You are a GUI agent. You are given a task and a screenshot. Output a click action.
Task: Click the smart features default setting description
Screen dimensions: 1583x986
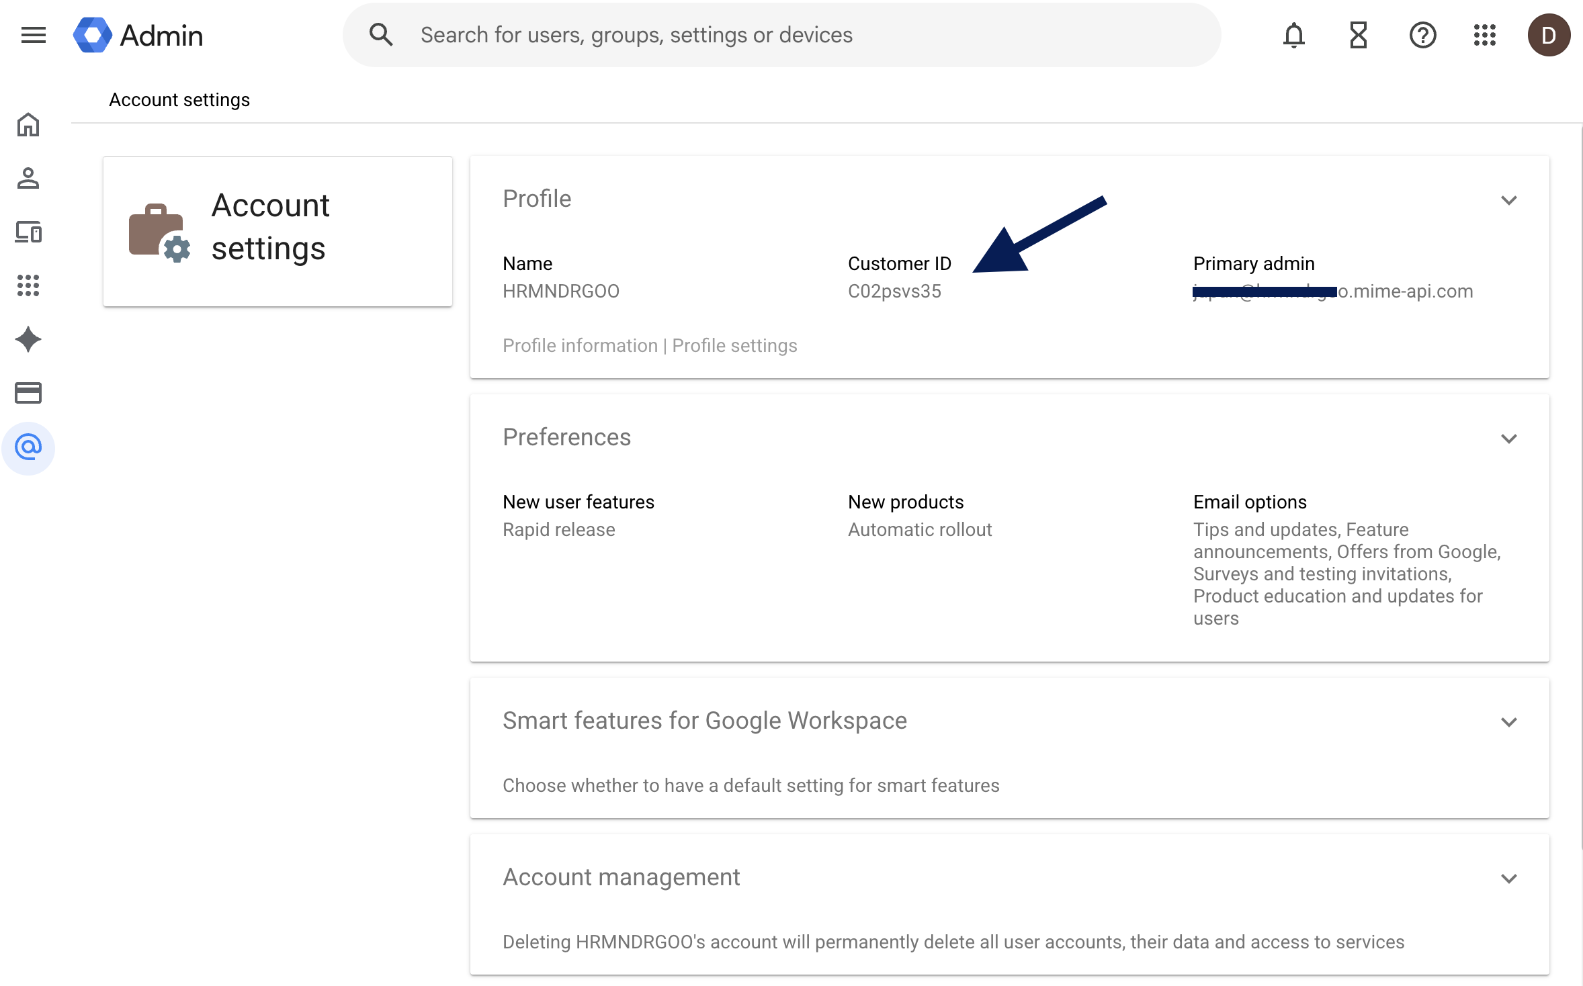(x=751, y=785)
